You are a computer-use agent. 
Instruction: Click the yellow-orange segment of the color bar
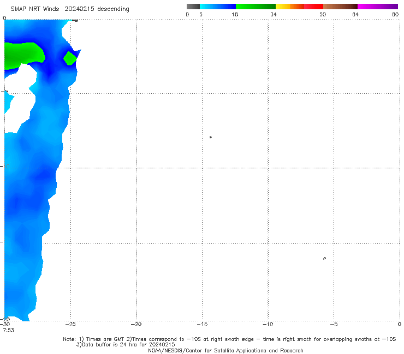coord(290,7)
